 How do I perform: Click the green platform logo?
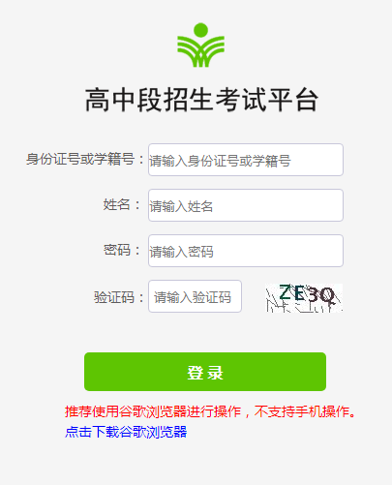click(200, 45)
